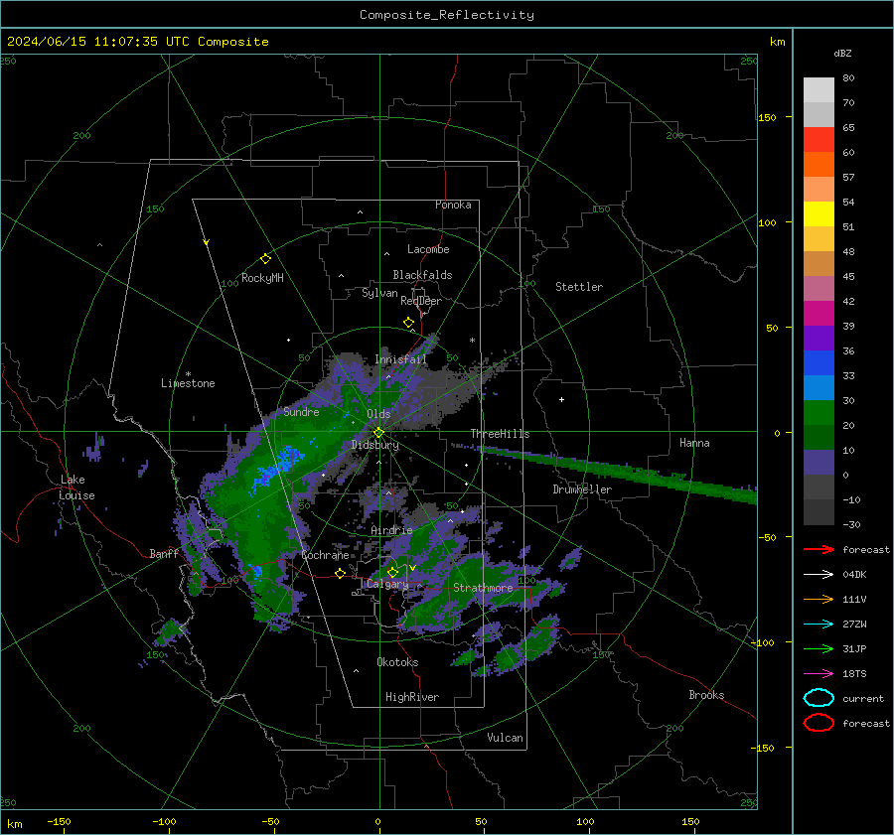Viewport: 894px width, 835px height.
Task: Click the blue 33-36 dBZ color swatch
Action: pyautogui.click(x=819, y=363)
